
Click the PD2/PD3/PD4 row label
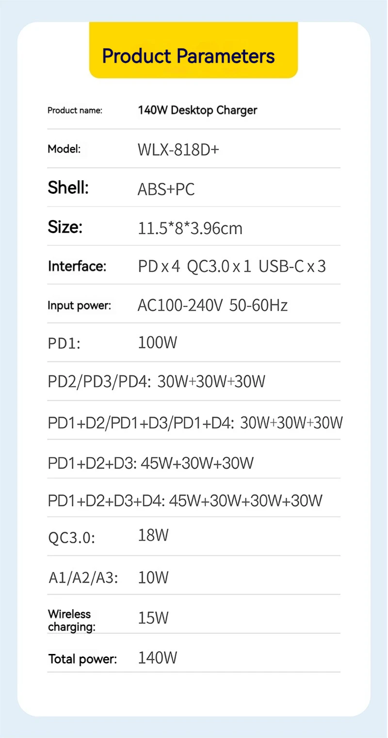[x=100, y=382]
